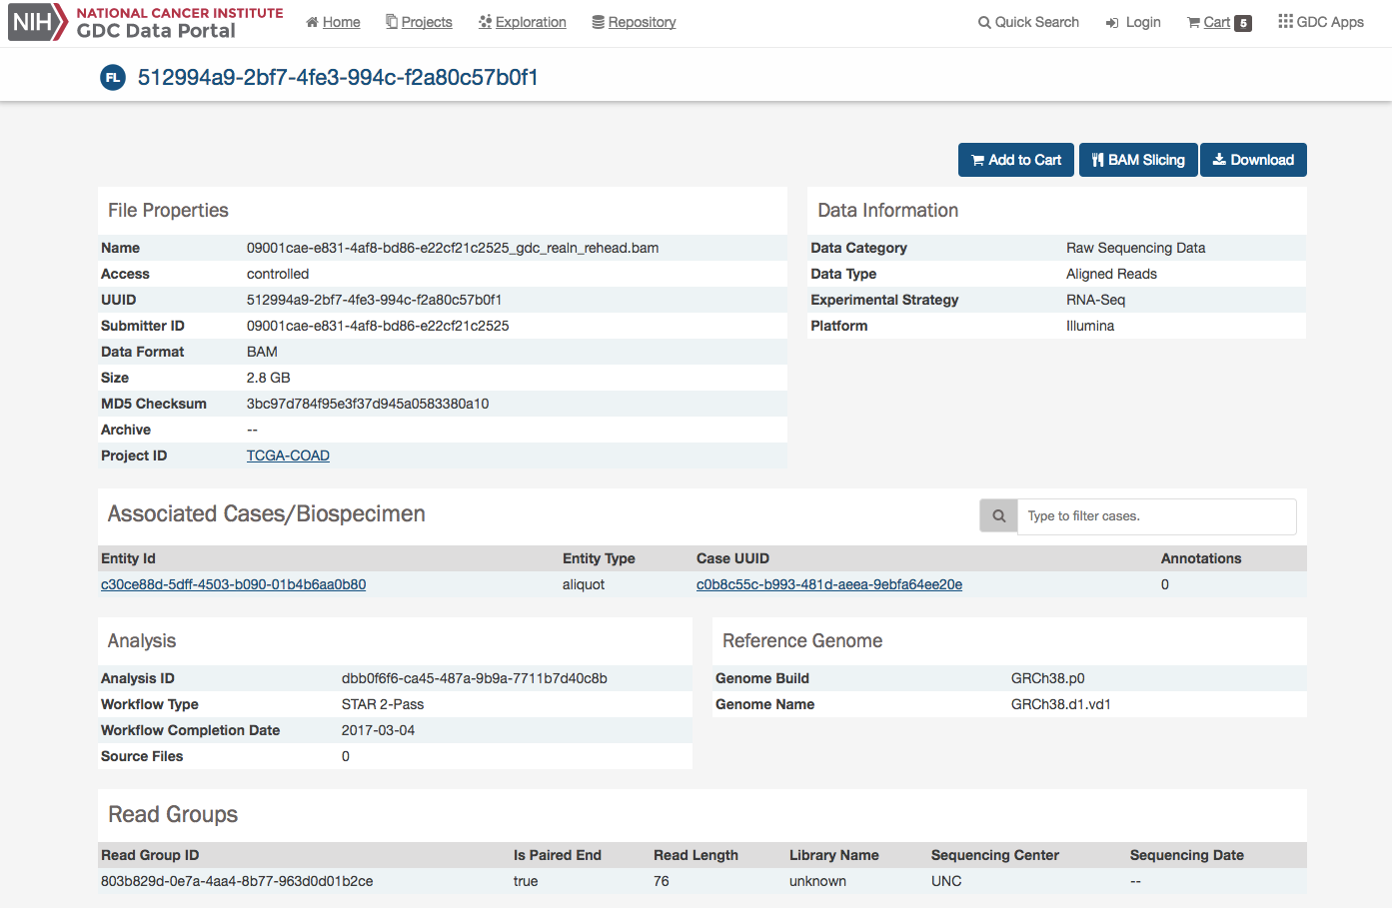The height and width of the screenshot is (908, 1392).
Task: Open the Cart with 5 items
Action: (1215, 22)
